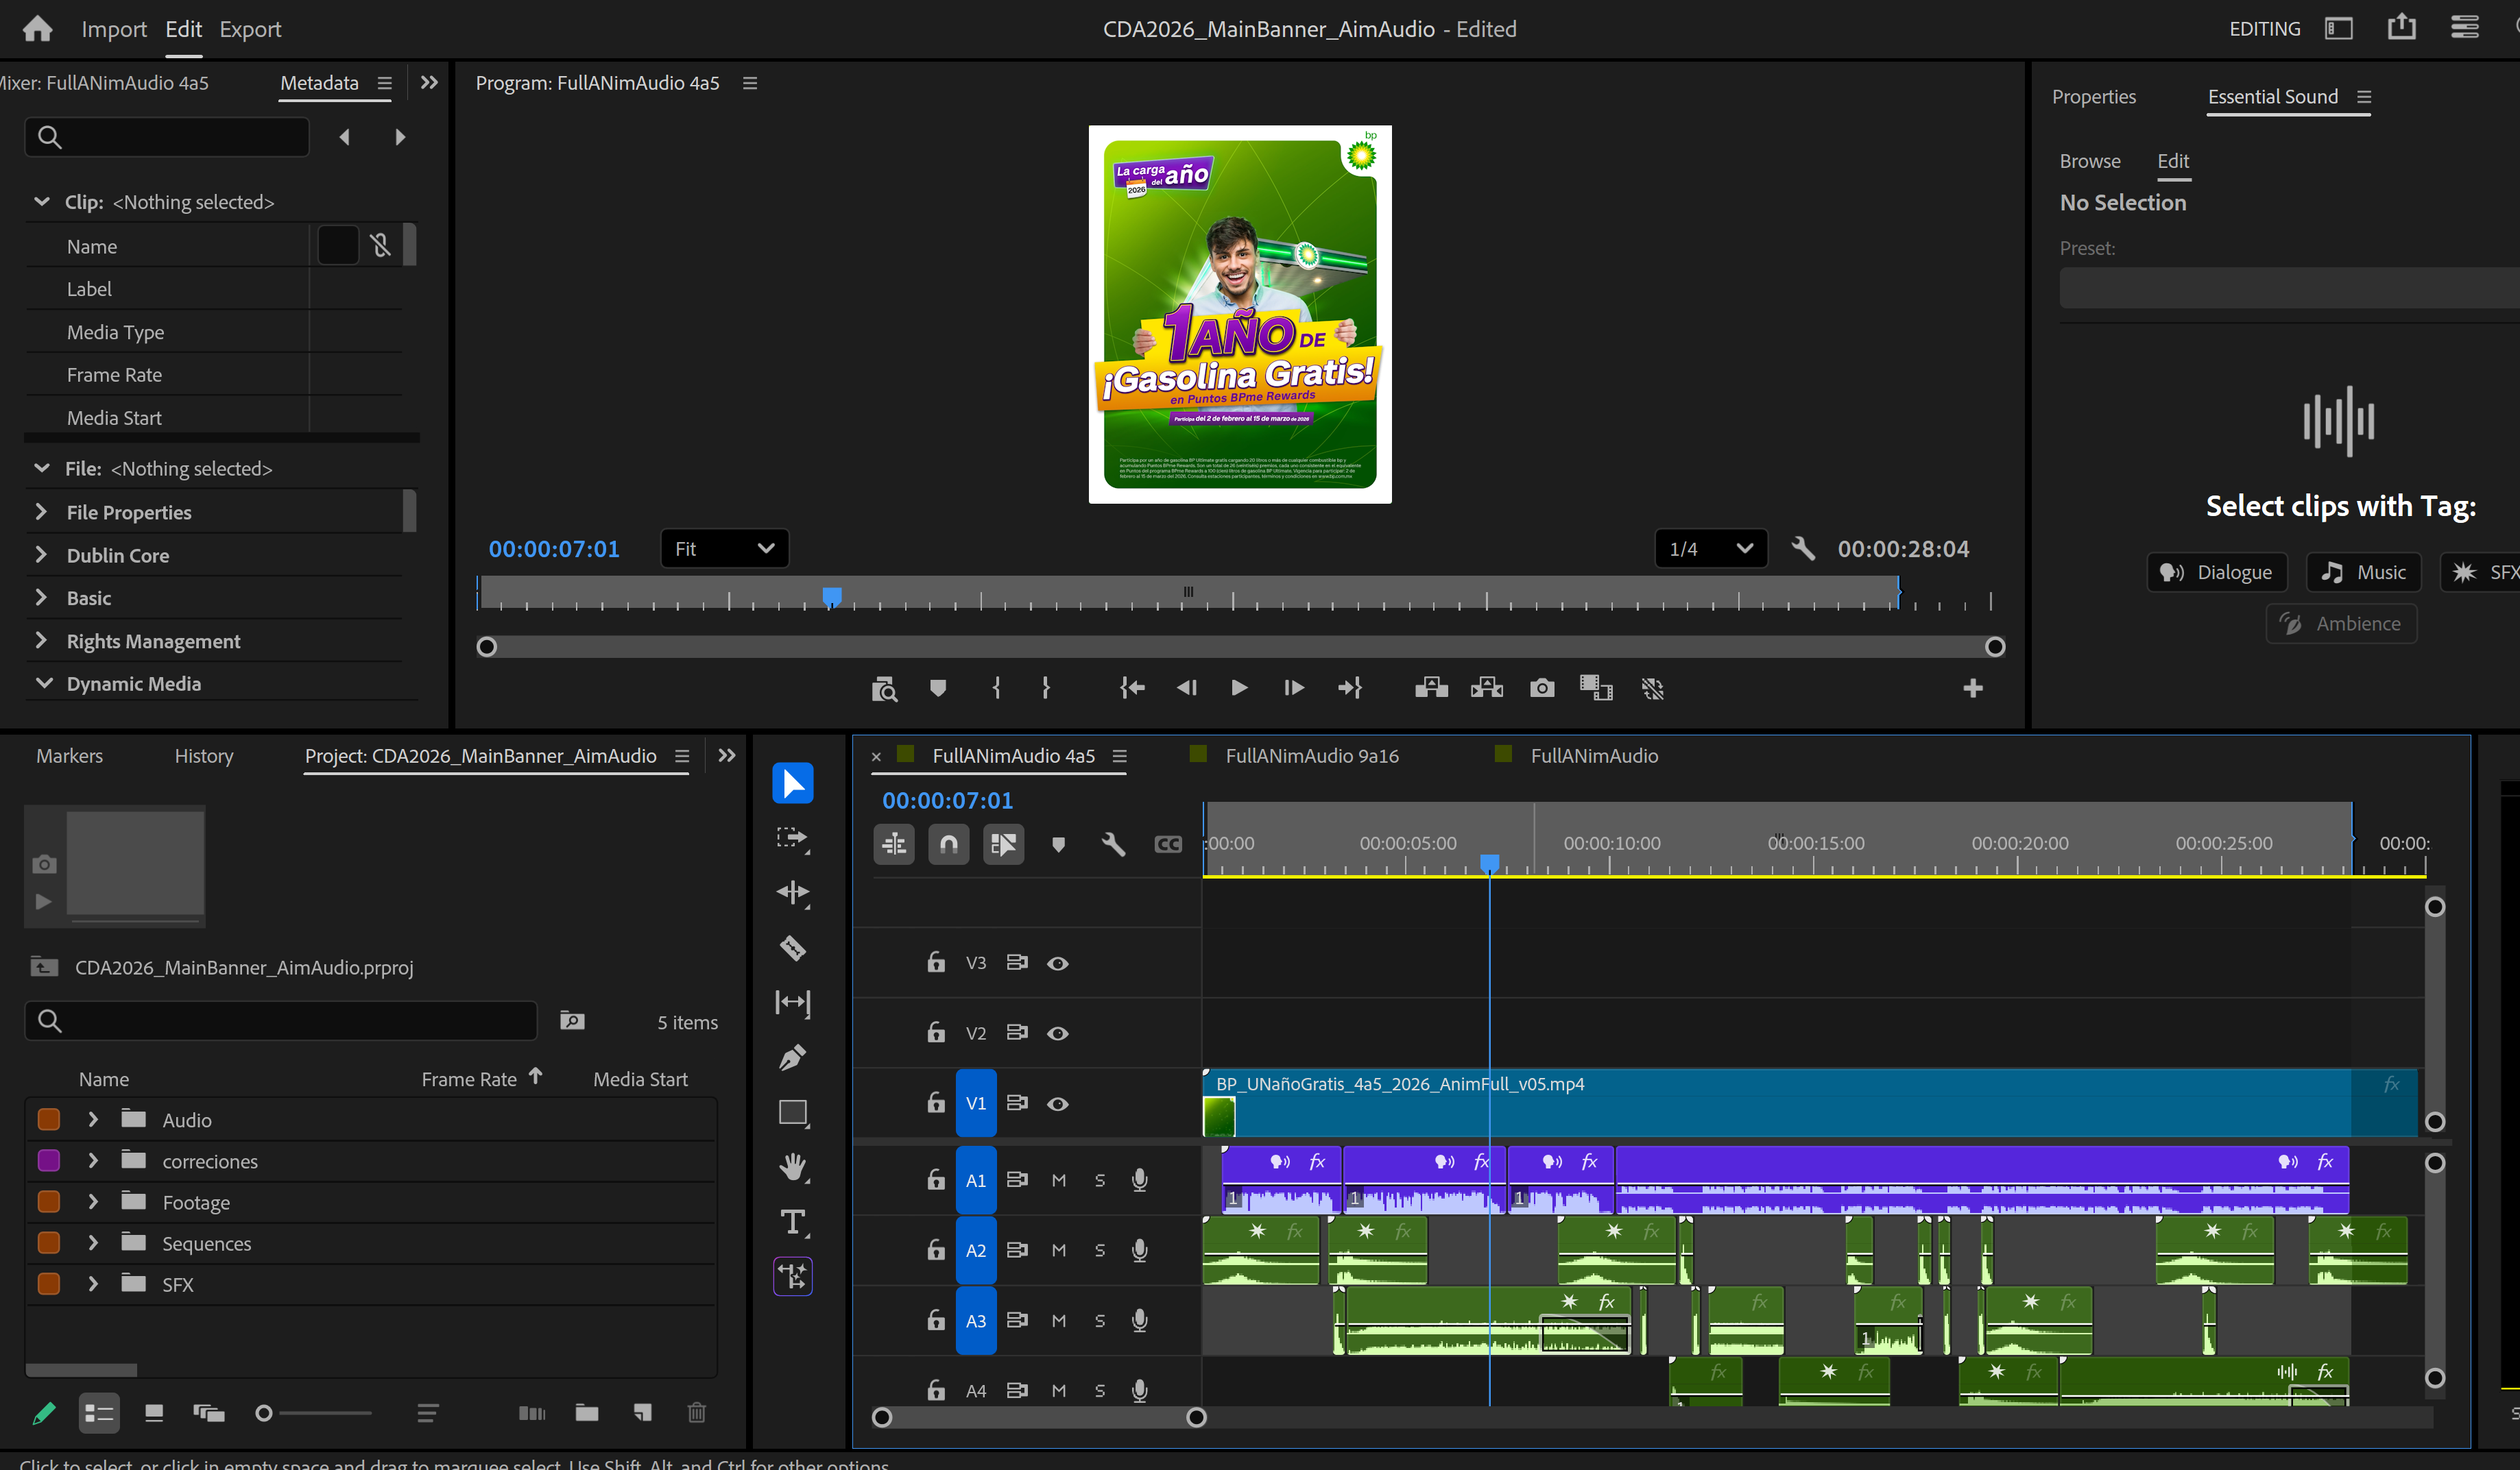Select the Hand tool
Image resolution: width=2520 pixels, height=1470 pixels.
[792, 1166]
